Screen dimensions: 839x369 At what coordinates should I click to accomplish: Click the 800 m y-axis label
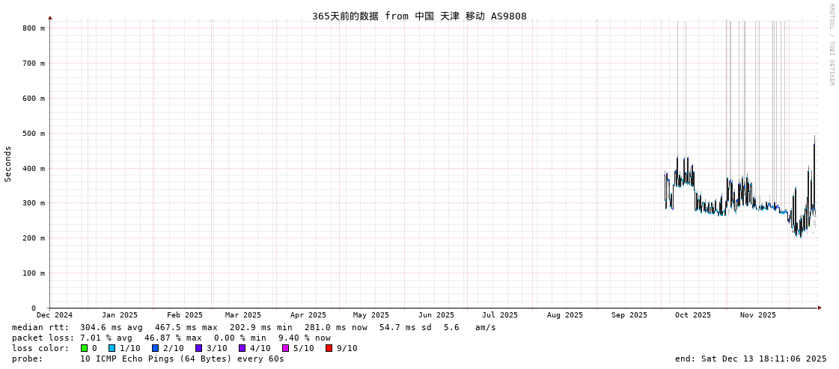coord(34,28)
